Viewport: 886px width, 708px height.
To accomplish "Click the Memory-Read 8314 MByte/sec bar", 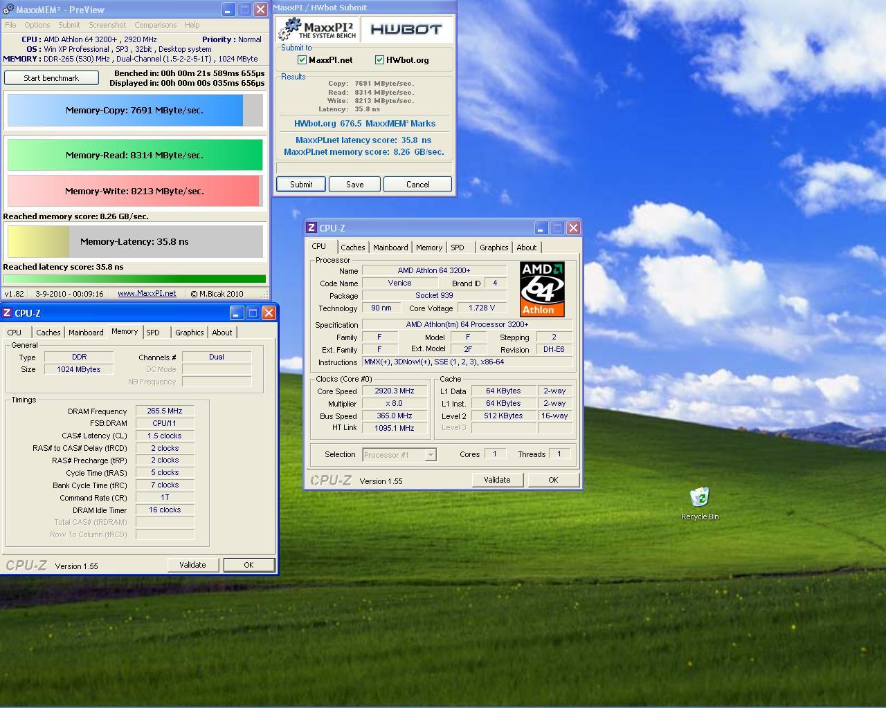I will [135, 155].
